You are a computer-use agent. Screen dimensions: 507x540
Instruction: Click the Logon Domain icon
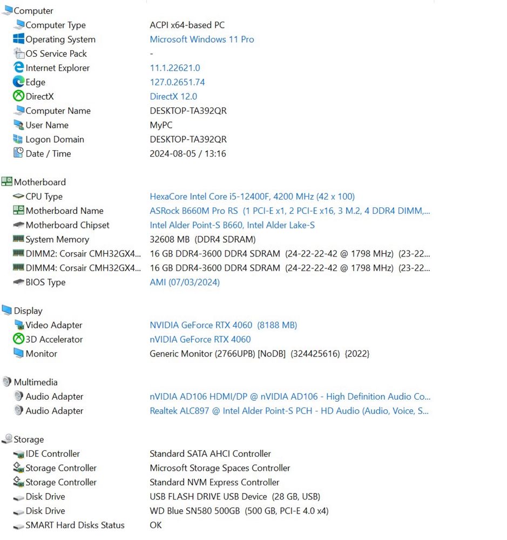coord(18,139)
